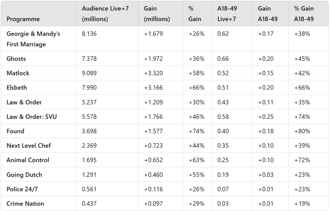
Task: Select the Georgie & Mandy's First Marriage cell
Action: point(33,39)
